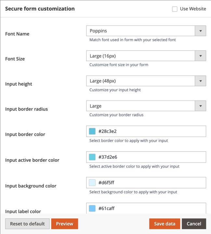211x234 pixels.
Task: Click the Input label color swatch
Action: 92,208
